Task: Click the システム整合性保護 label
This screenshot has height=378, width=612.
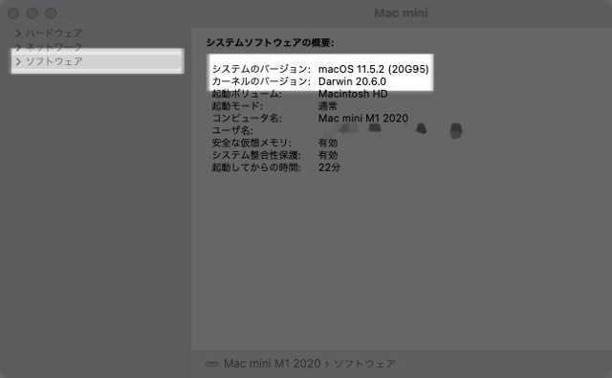Action: 256,155
